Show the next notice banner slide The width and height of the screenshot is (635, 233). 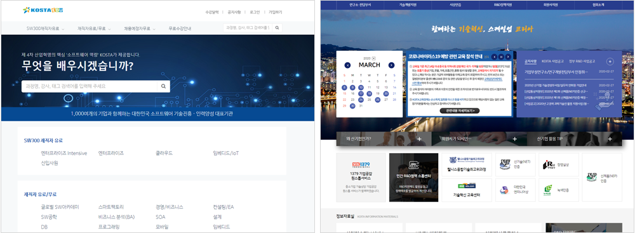coord(508,57)
